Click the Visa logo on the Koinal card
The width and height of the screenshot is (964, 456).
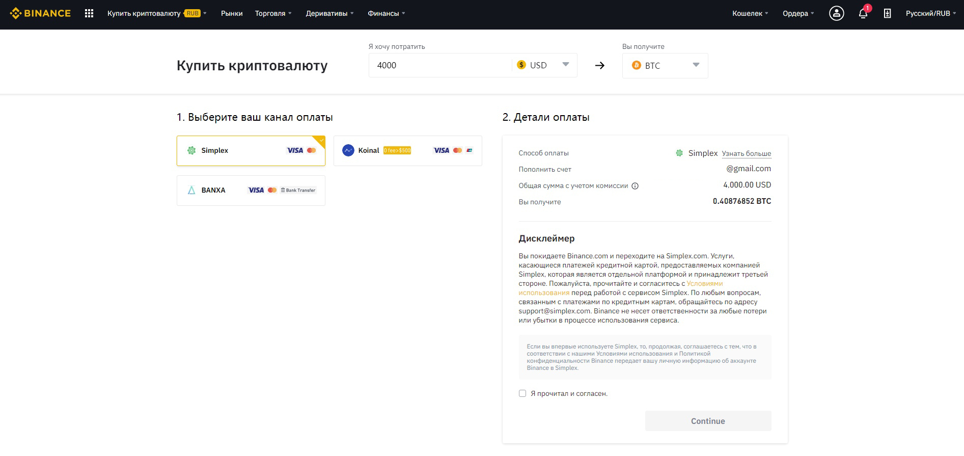pos(441,150)
